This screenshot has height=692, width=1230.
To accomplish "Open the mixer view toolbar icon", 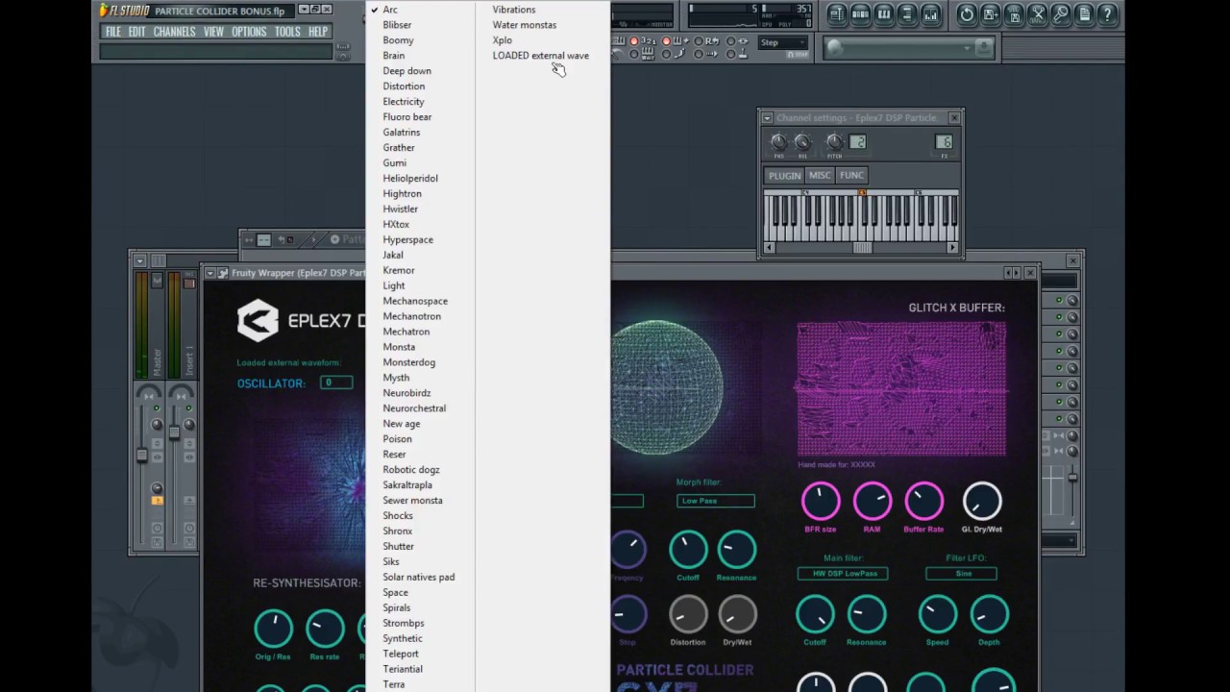I will tap(931, 14).
